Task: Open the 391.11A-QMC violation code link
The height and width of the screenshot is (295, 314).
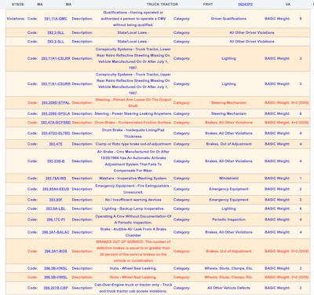Action: pyautogui.click(x=56, y=19)
